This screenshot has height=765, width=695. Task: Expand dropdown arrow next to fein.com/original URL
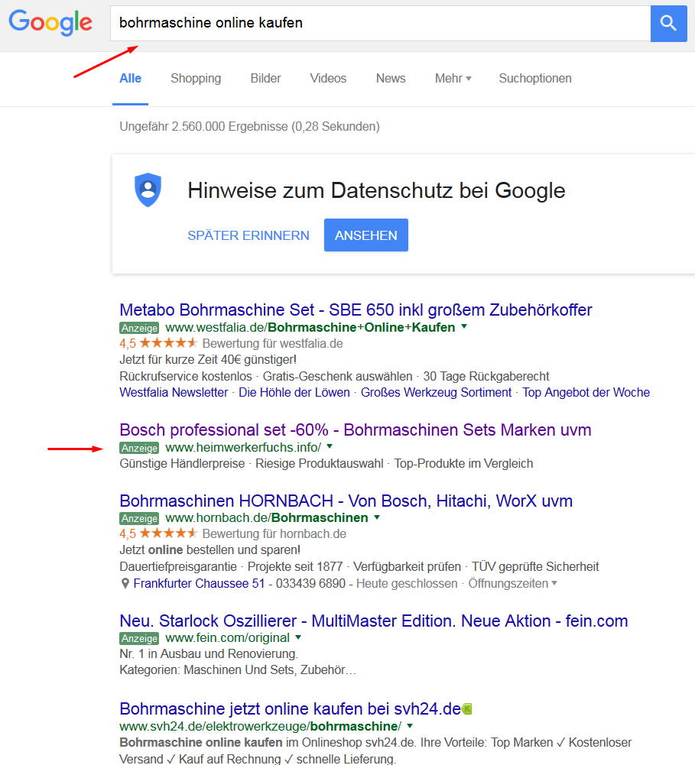(298, 637)
